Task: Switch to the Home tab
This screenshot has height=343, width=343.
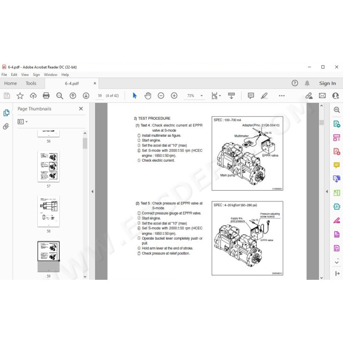Action: coord(10,83)
